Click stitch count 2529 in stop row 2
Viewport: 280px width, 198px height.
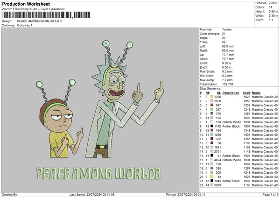(x=217, y=101)
